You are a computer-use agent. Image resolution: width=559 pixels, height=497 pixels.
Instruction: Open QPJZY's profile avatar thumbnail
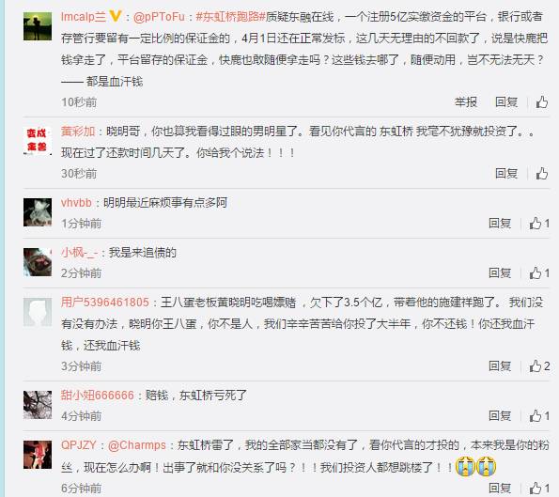pos(38,455)
